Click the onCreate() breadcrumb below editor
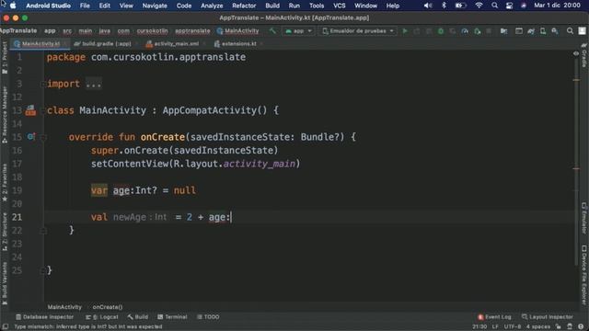Viewport: 589px width, 331px height. 108,307
